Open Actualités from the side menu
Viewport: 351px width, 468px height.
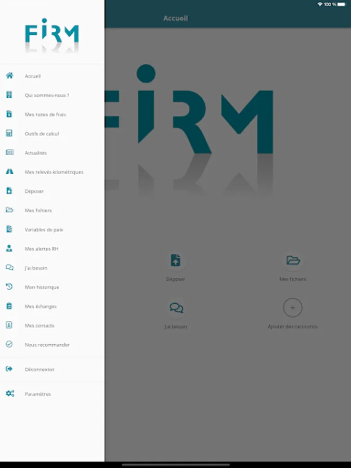pos(52,153)
